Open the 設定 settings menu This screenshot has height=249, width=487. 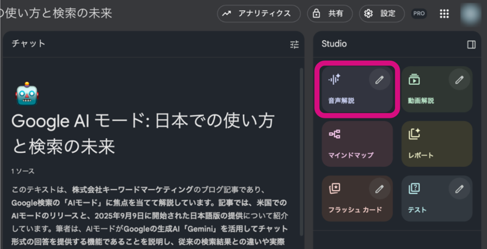click(381, 14)
